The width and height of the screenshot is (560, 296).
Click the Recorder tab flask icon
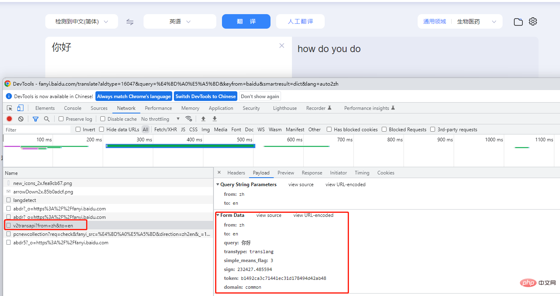330,108
